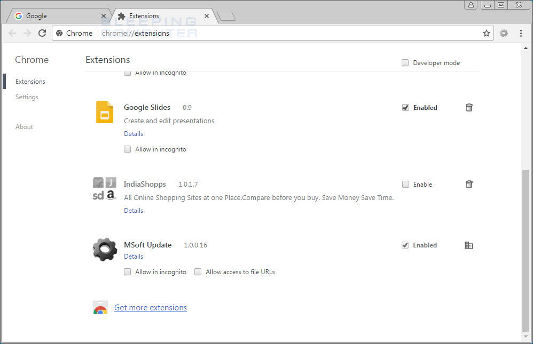The width and height of the screenshot is (533, 344).
Task: Close the Extensions tab
Action: click(x=206, y=16)
